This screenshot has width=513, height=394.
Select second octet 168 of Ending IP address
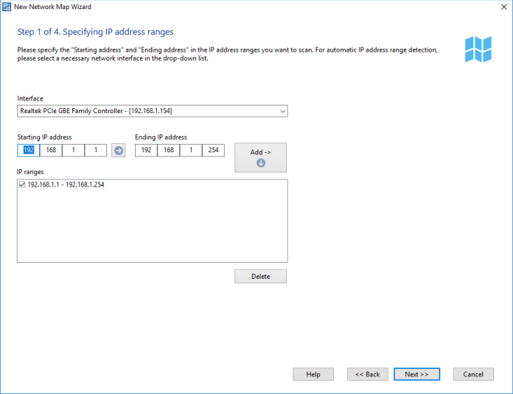click(x=169, y=150)
